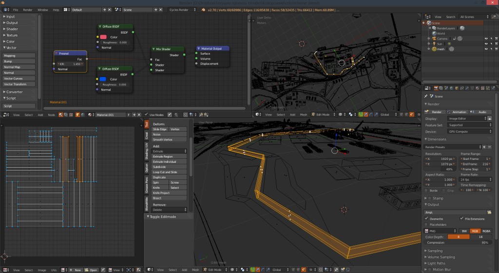Open the output folder browse icon

click(489, 212)
